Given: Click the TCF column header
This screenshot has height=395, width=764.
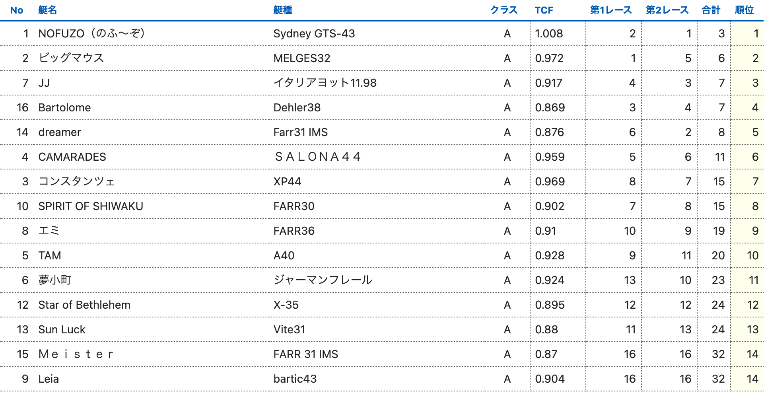Looking at the screenshot, I should point(544,10).
